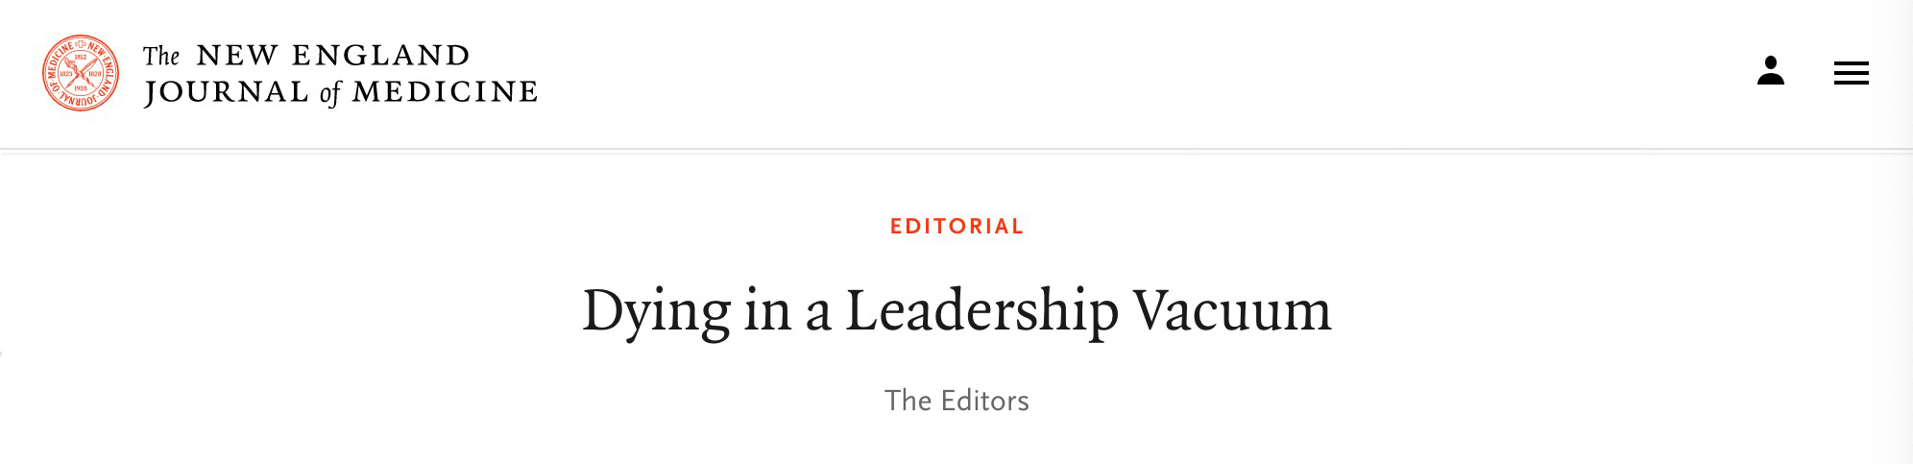
Task: Click the red NEJM seal logo
Action: pyautogui.click(x=81, y=73)
